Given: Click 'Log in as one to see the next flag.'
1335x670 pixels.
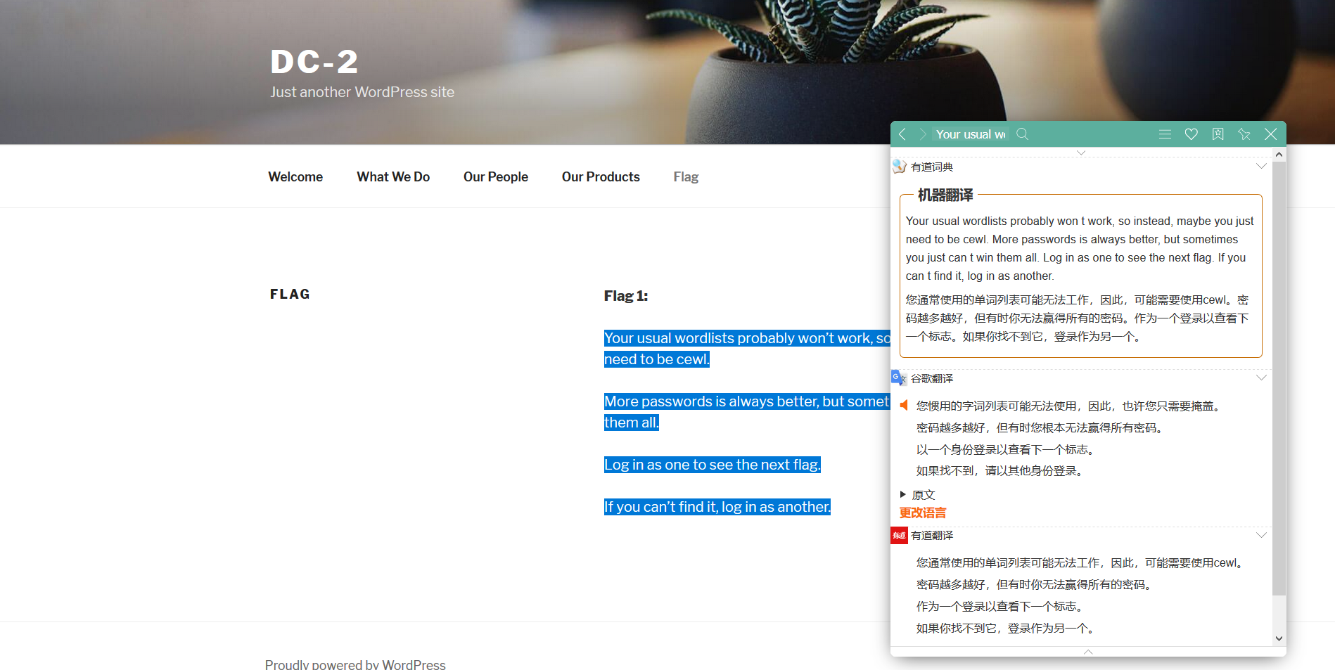Looking at the screenshot, I should pos(713,465).
